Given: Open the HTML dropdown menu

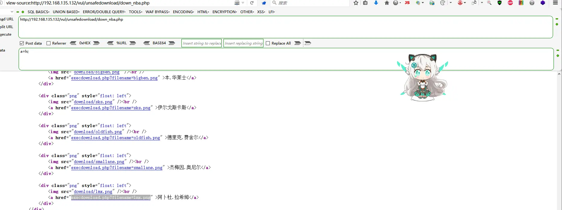Looking at the screenshot, I should (x=203, y=12).
